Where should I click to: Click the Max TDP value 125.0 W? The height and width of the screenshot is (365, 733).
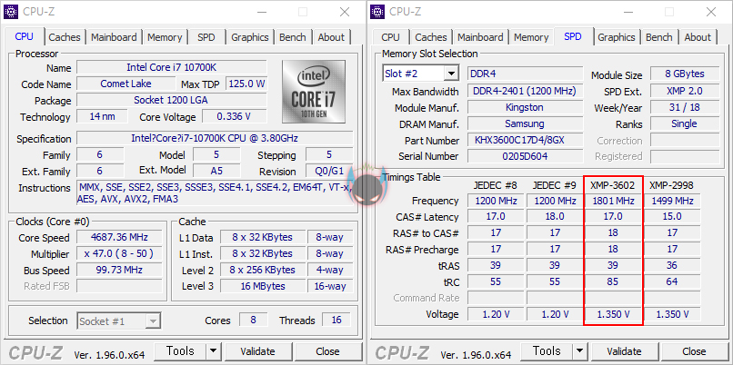point(246,84)
